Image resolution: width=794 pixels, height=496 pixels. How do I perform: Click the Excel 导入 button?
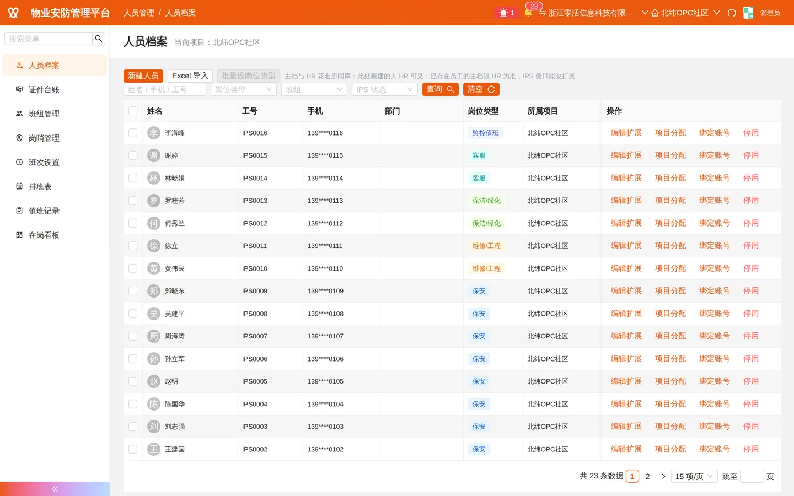(190, 76)
